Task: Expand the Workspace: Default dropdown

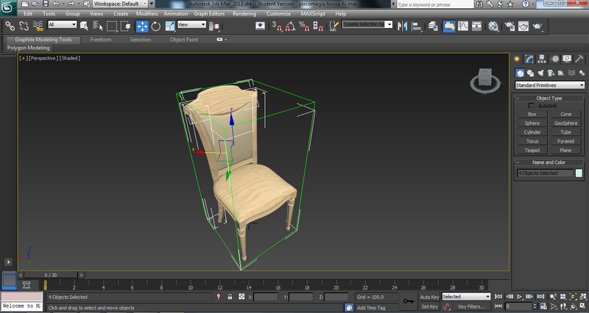Action: coord(116,4)
